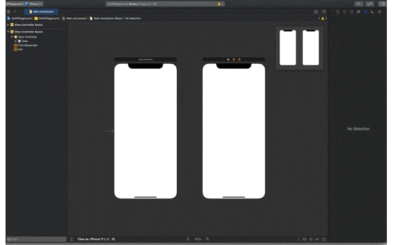Click SwiftPlayground folder in jump bar
The image size is (393, 245).
47,18
